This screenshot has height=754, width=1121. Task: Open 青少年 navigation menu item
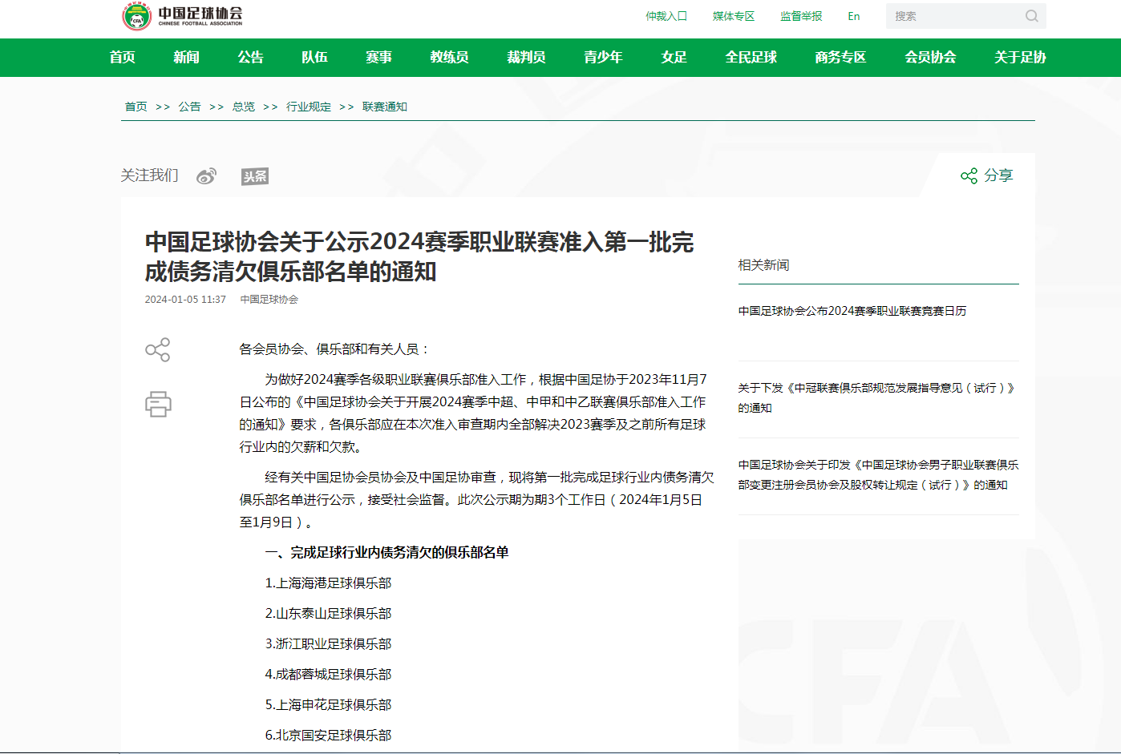coord(604,58)
